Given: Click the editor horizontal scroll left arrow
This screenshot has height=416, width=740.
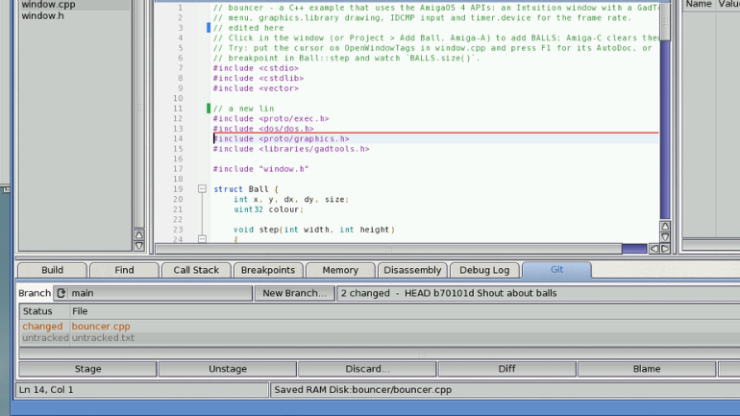Looking at the screenshot, I should pyautogui.click(x=654, y=249).
